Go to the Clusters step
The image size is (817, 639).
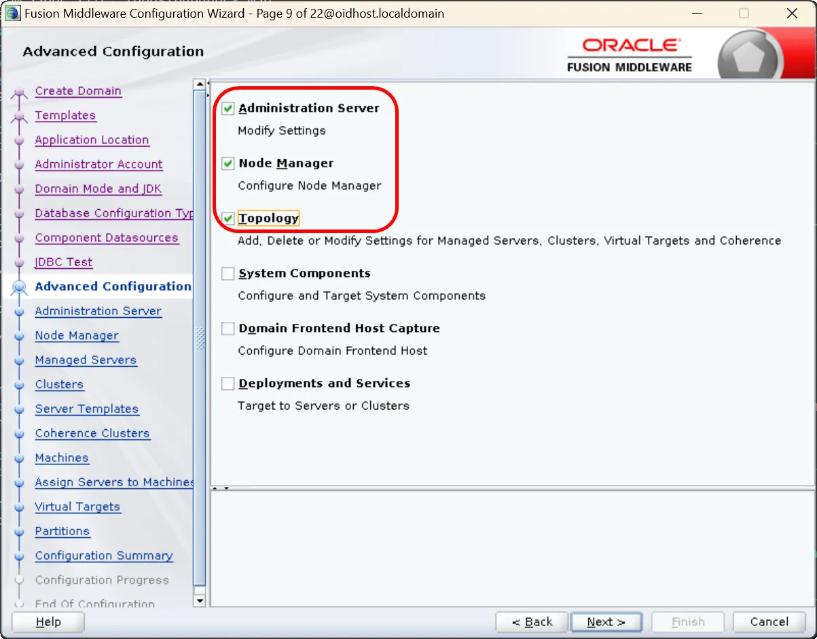point(59,384)
